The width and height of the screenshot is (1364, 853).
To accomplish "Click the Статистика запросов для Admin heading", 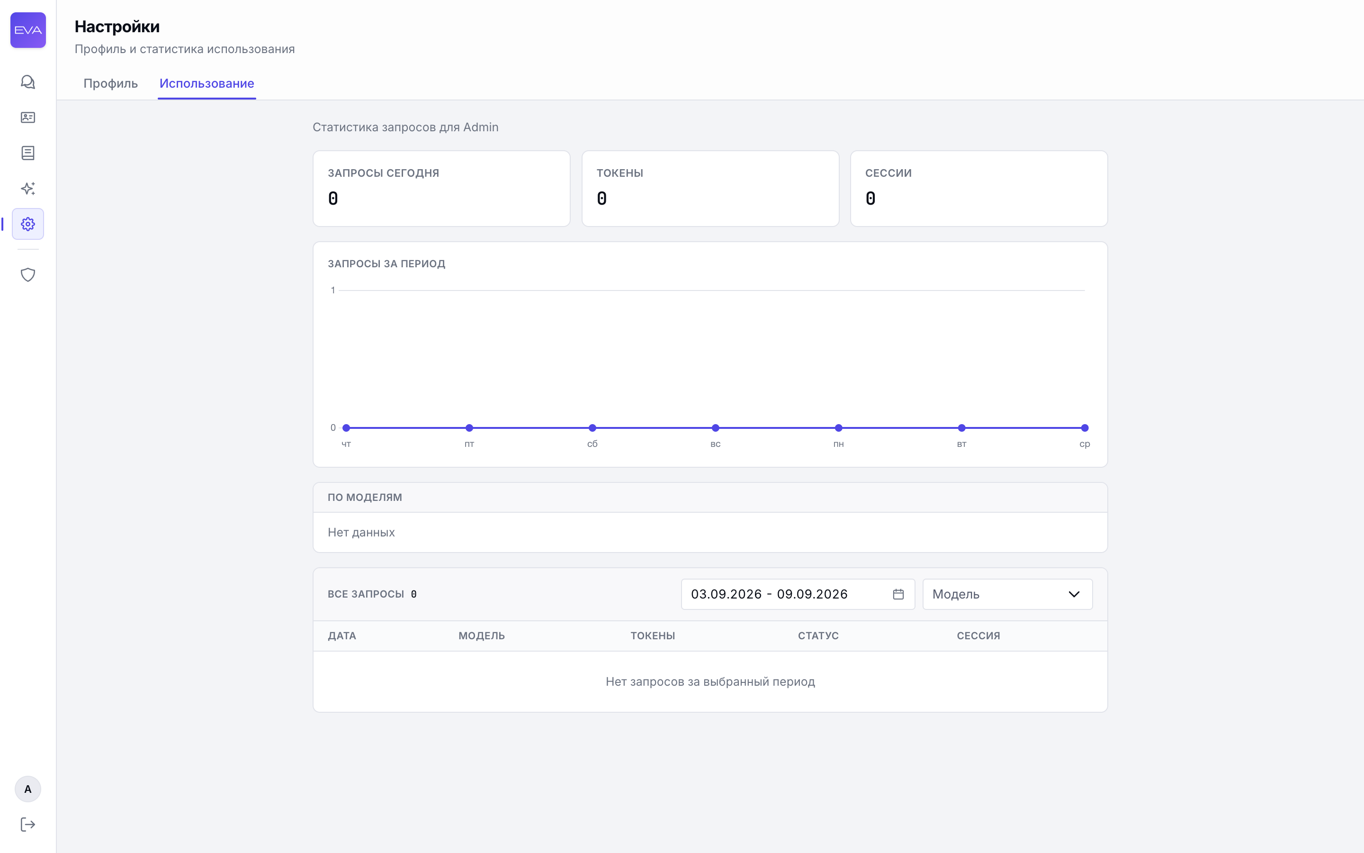I will point(406,127).
